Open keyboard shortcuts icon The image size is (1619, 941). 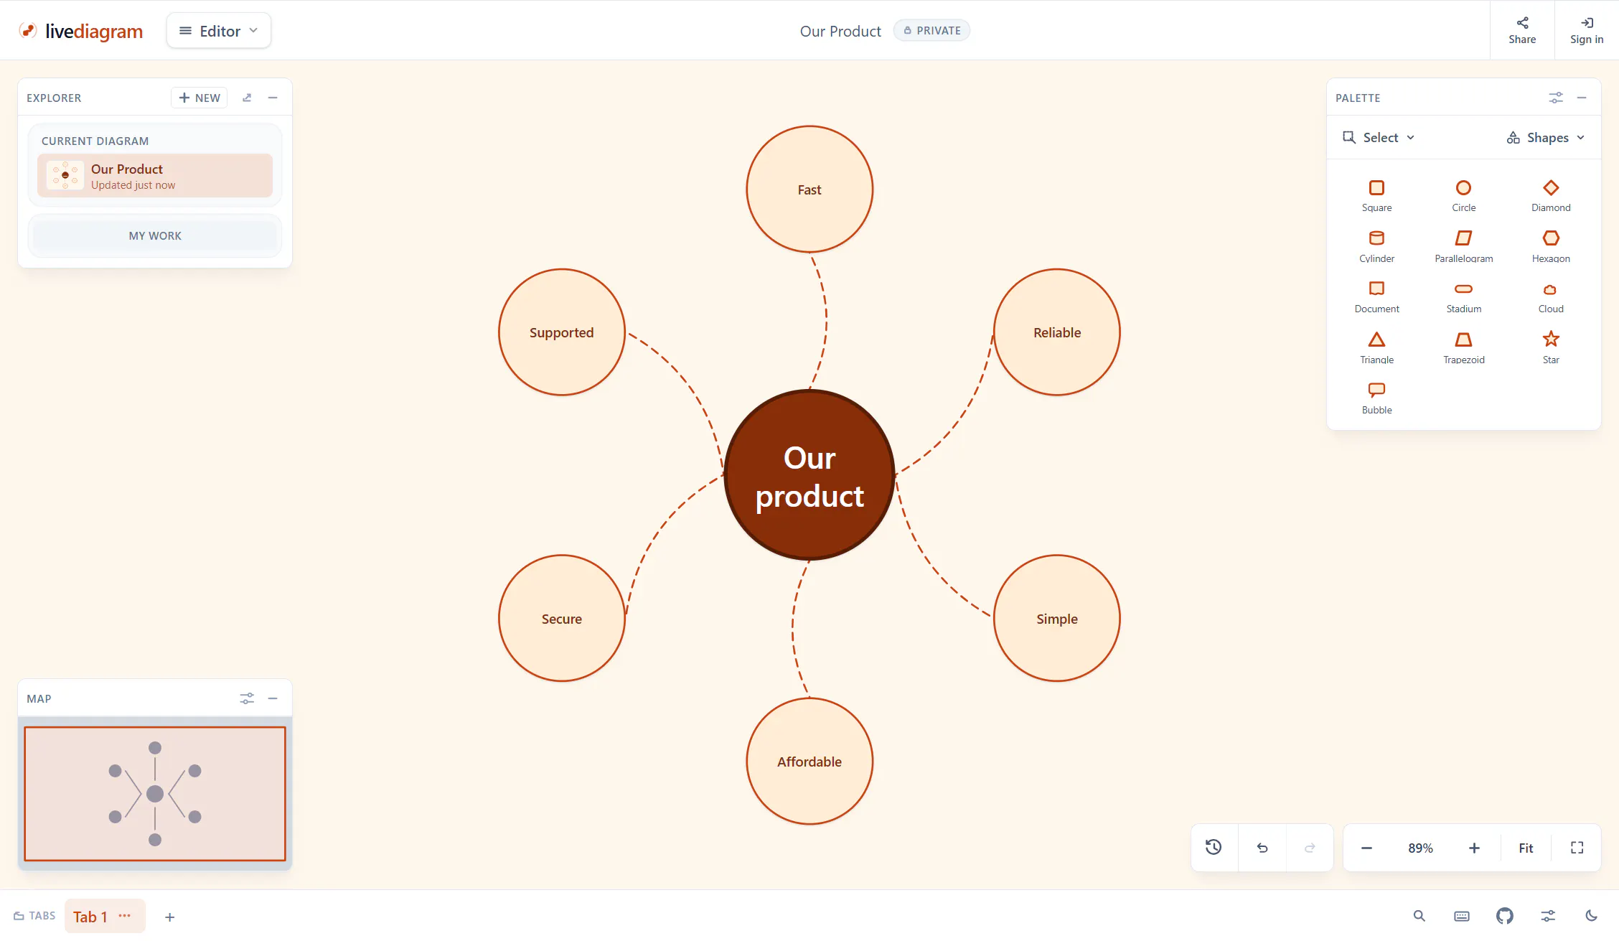pyautogui.click(x=1462, y=916)
